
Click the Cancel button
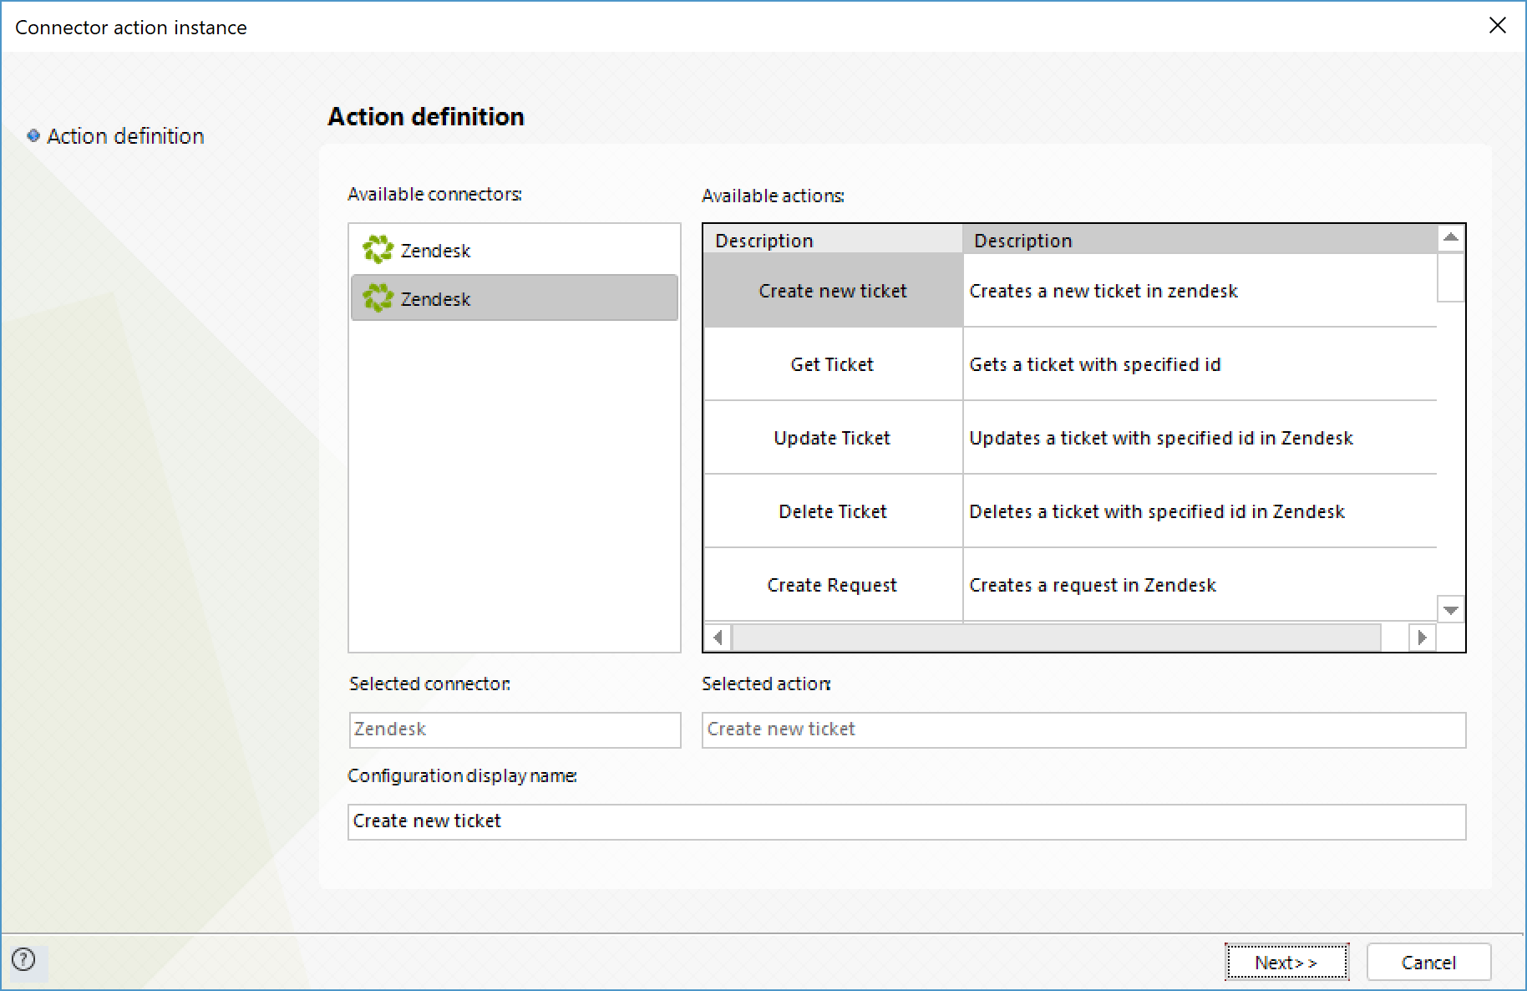(1428, 963)
